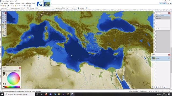Viewport: 172px width, 96px height.
Task: Click the Undo arrow icon
Action: (x=23, y=6)
